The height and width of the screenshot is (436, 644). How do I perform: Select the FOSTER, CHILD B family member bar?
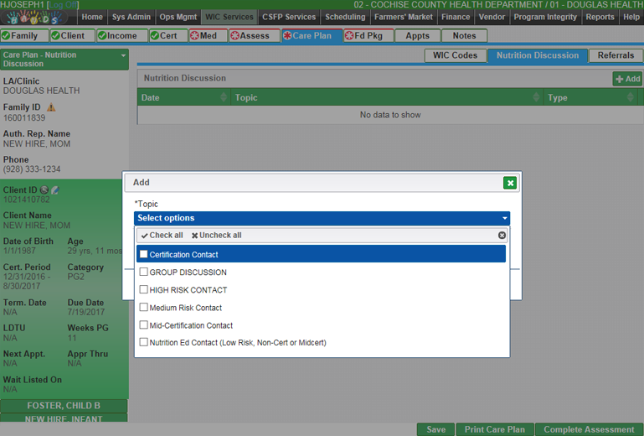pyautogui.click(x=64, y=406)
